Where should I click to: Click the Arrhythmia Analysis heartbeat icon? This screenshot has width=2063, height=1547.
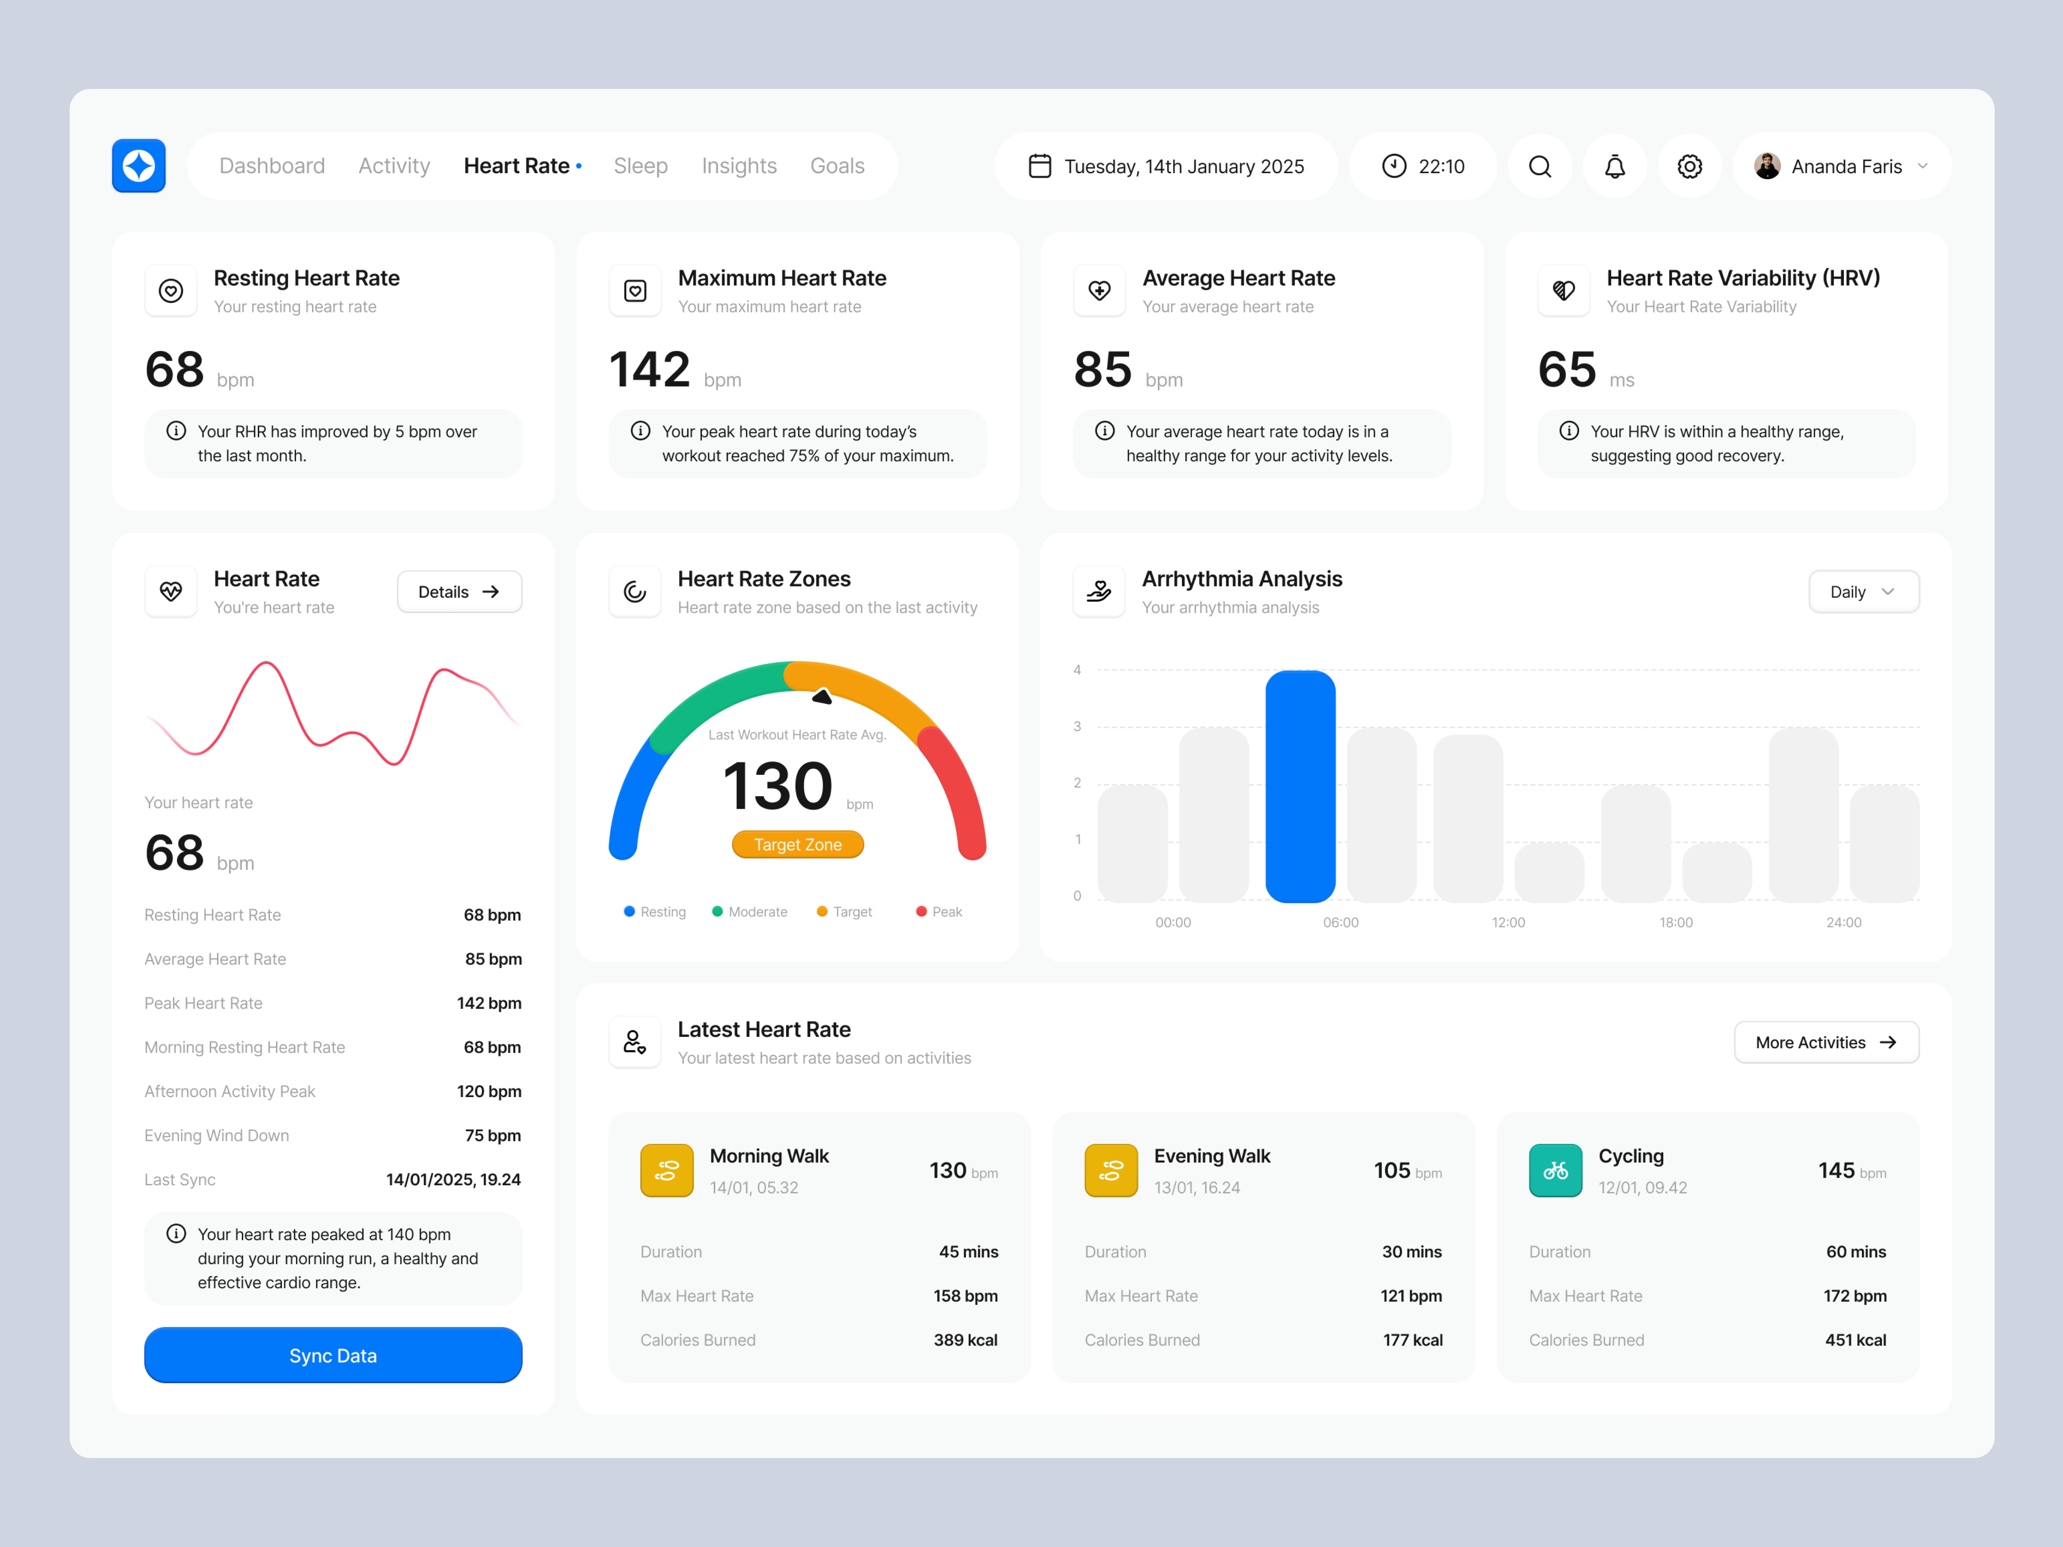(x=1099, y=591)
